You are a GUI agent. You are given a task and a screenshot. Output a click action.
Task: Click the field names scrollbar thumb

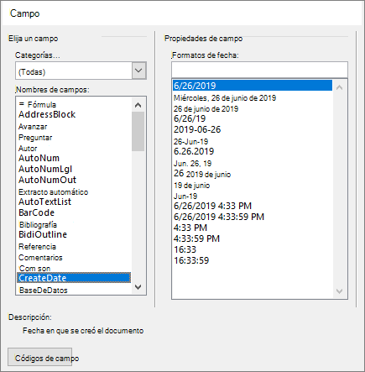(138, 132)
